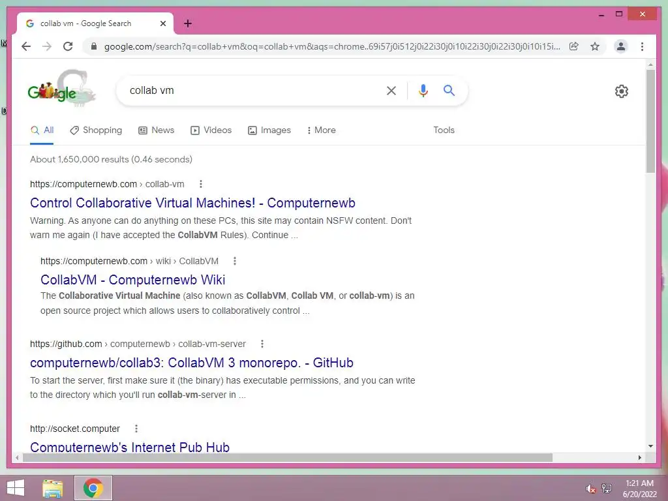
Task: Open the search Tools options
Action: pos(444,130)
